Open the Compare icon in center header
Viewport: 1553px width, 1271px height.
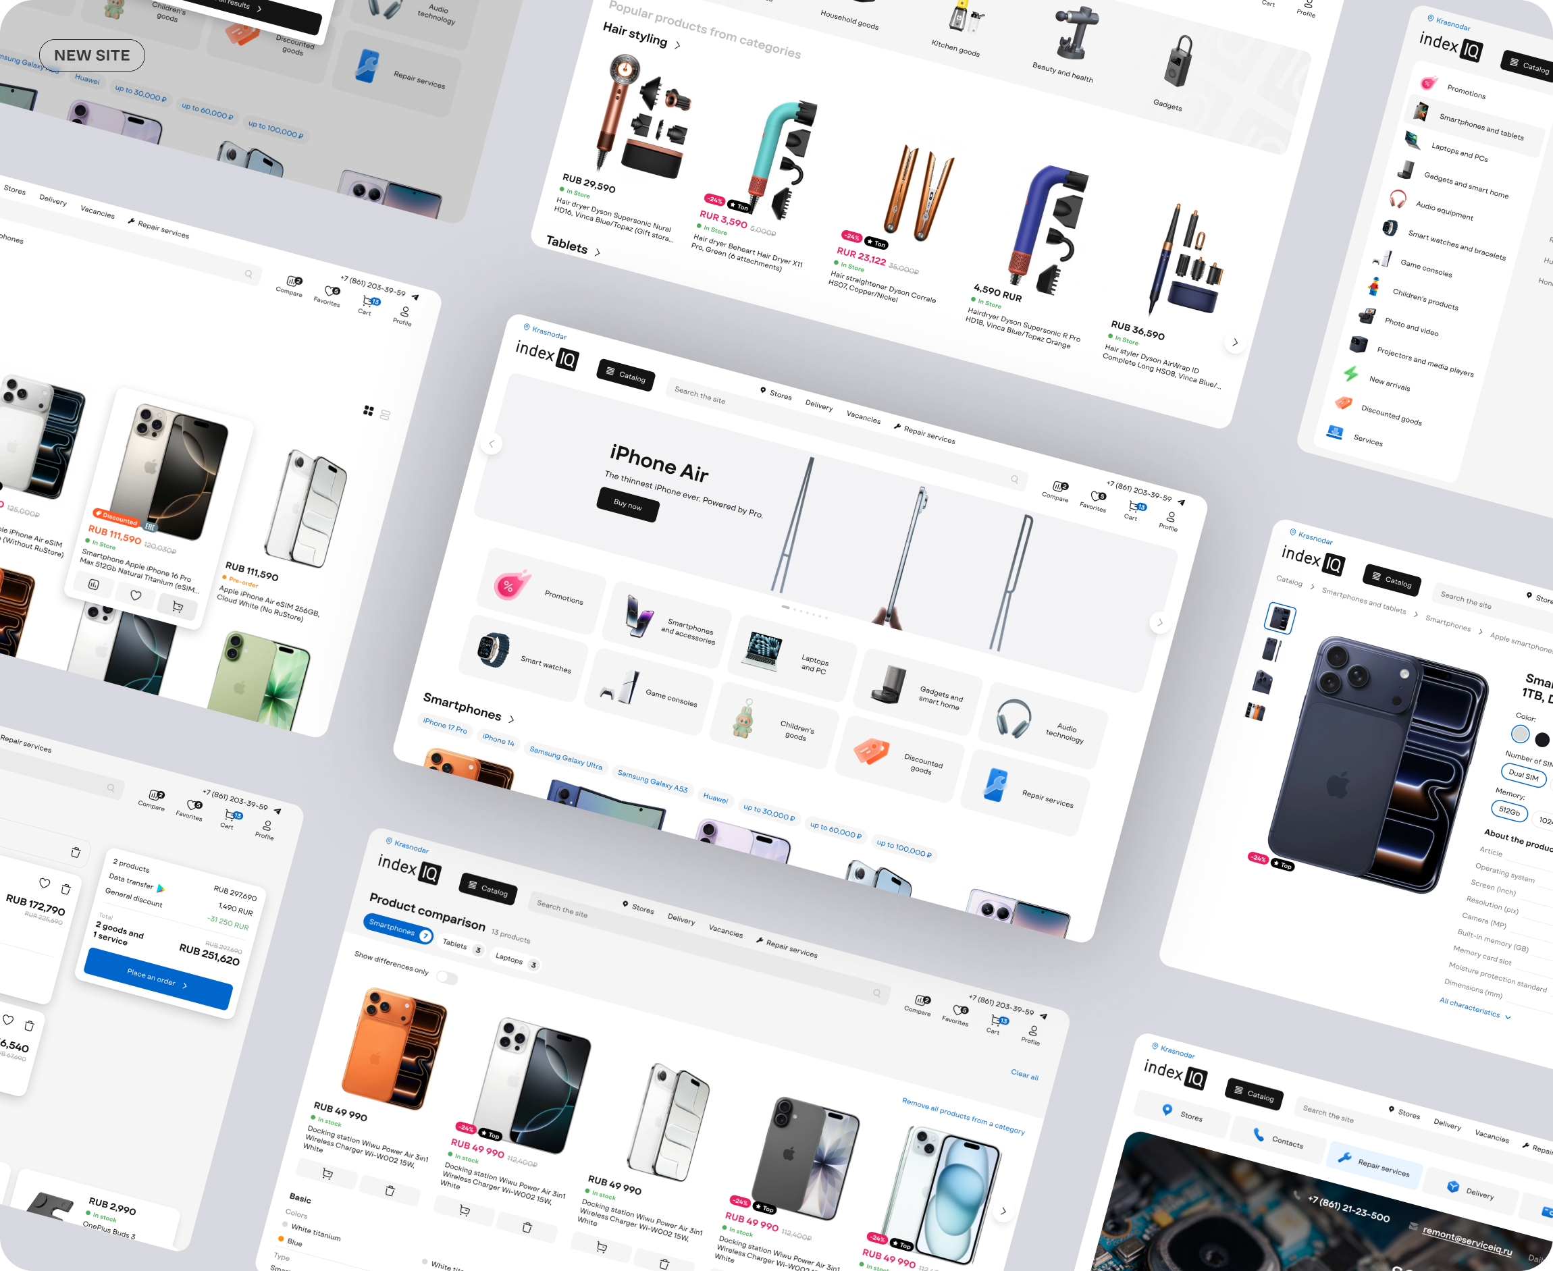pos(1059,487)
